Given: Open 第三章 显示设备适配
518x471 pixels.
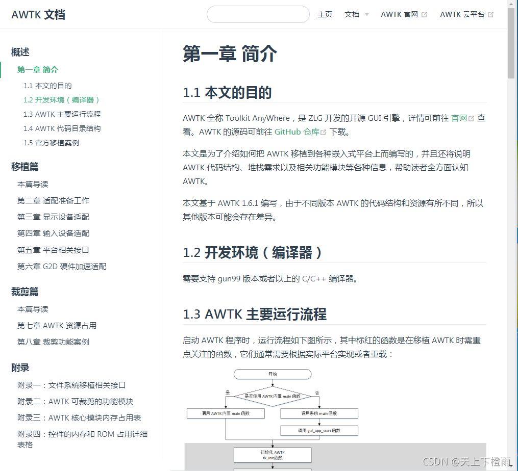Looking at the screenshot, I should [x=53, y=217].
